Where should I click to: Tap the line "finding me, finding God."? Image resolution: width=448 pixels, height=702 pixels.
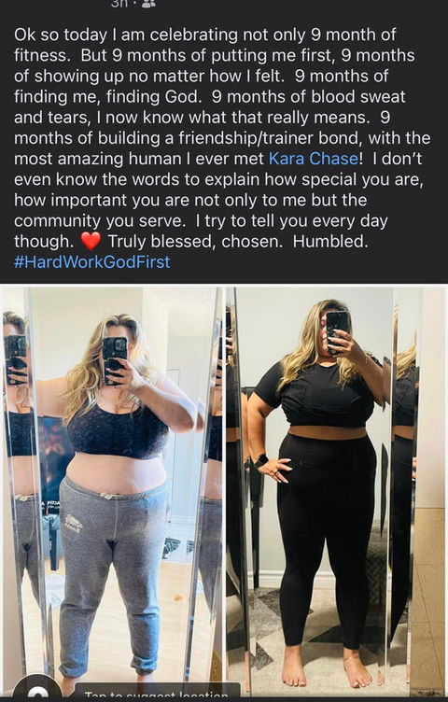coord(108,97)
